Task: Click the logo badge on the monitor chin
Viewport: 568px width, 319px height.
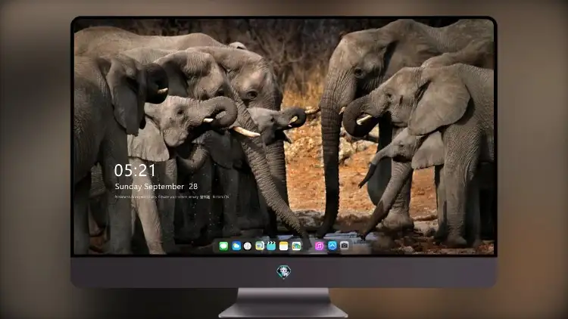Action: [284, 272]
